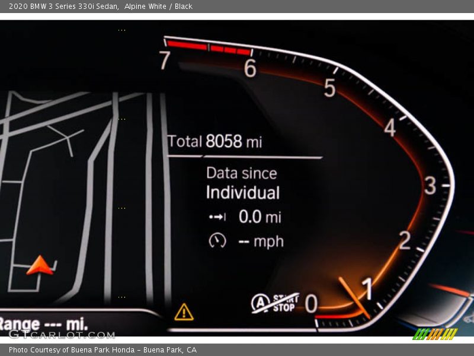
Task: Click the average speed gauge icon
Action: click(x=217, y=241)
